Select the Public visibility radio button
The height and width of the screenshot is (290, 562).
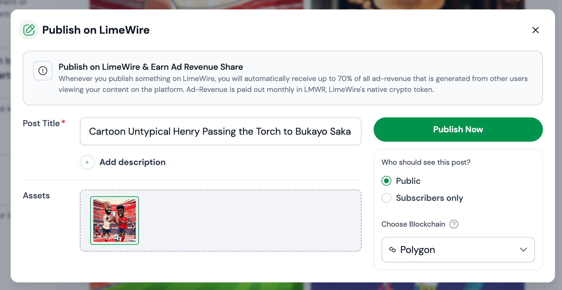click(386, 181)
